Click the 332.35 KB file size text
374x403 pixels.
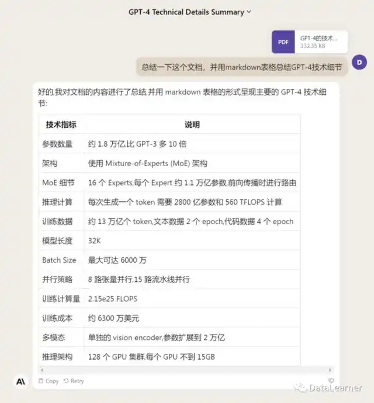point(313,46)
